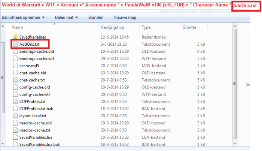Sort files by Type column
The width and height of the screenshot is (262, 151).
146,27
